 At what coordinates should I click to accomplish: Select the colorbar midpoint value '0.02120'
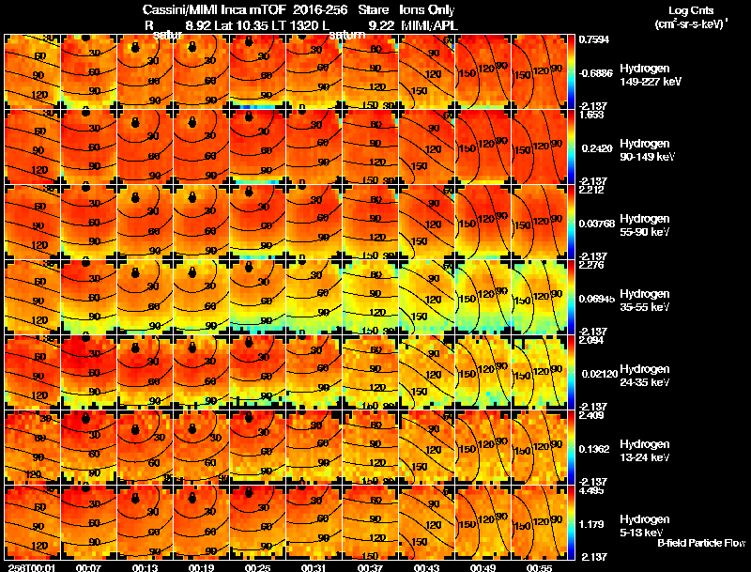tap(599, 374)
